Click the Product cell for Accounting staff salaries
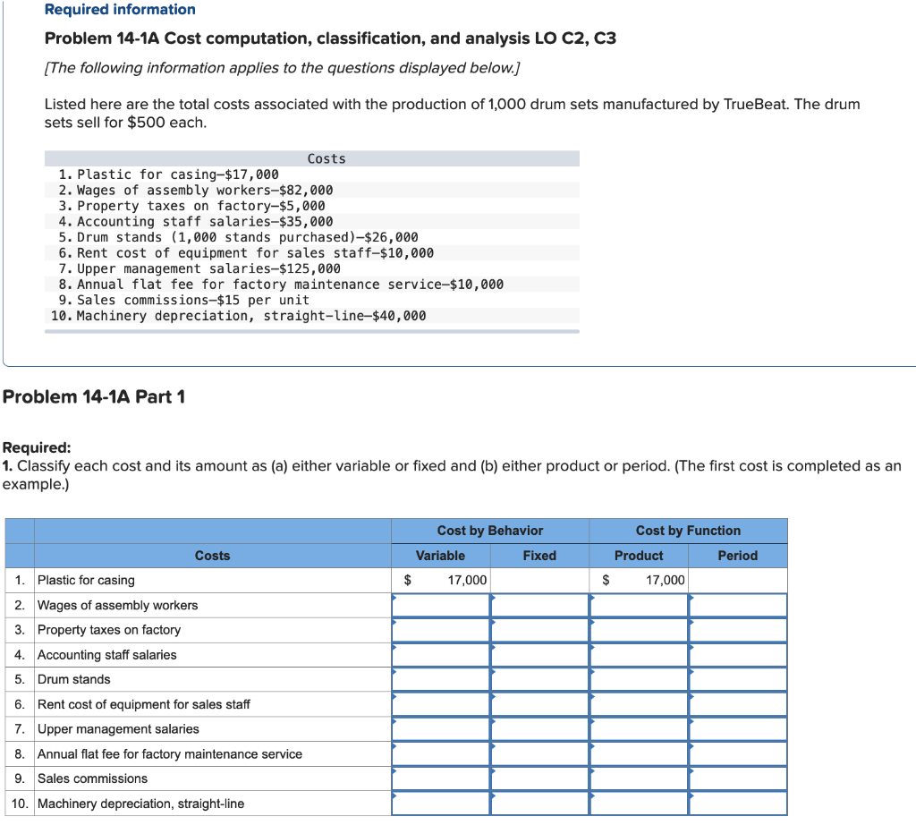916x825 pixels. tap(639, 654)
